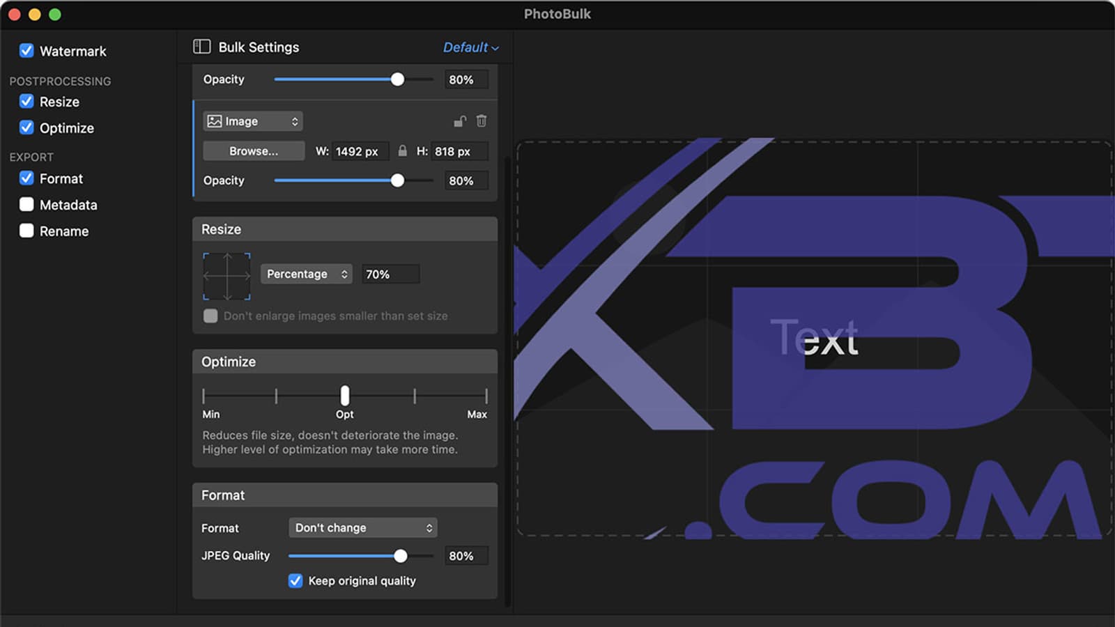Click the Resize section header
The height and width of the screenshot is (627, 1115).
pos(345,229)
